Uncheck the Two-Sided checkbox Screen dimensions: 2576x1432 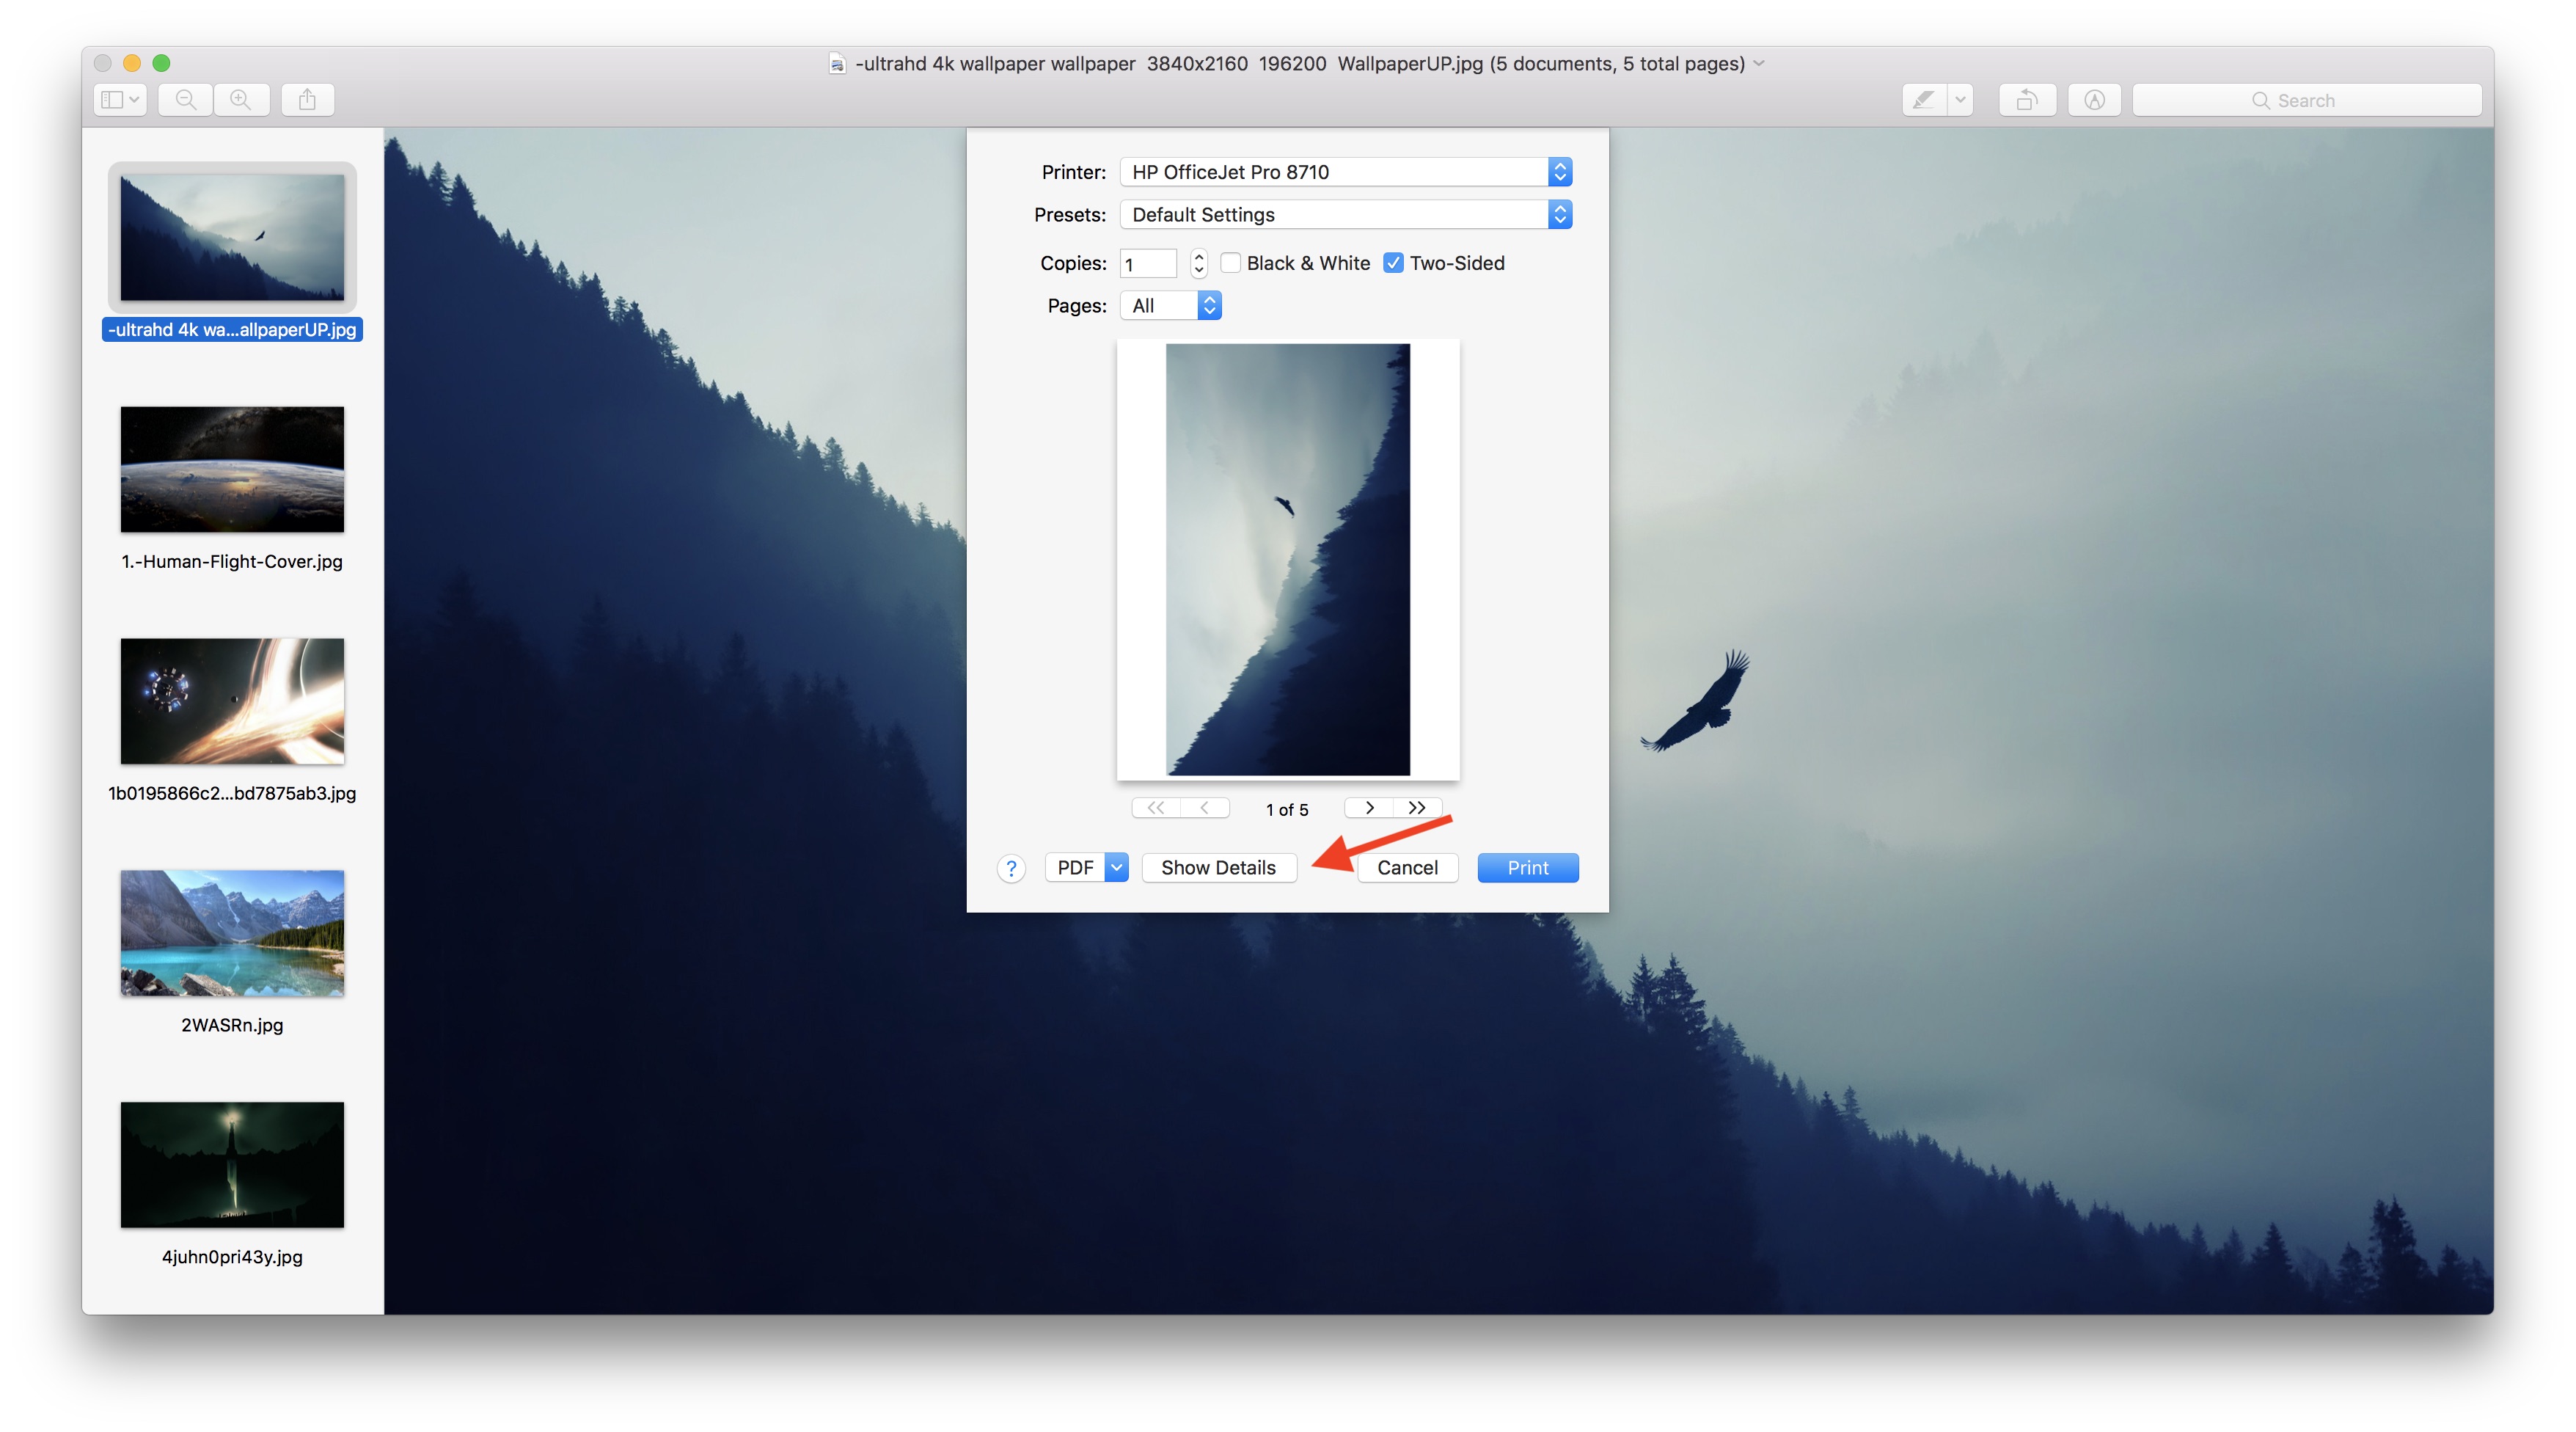tap(1393, 263)
